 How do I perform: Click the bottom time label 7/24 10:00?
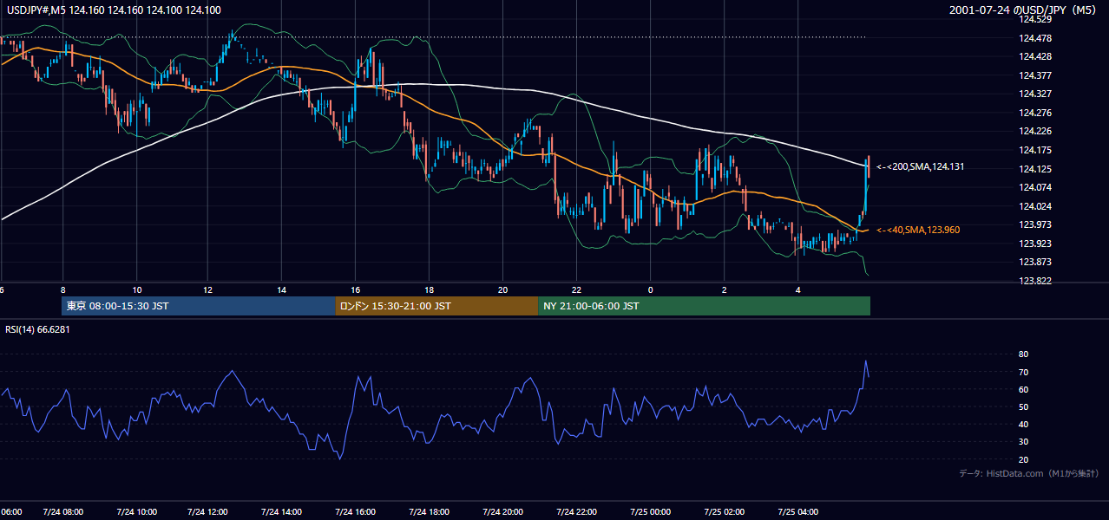pyautogui.click(x=137, y=512)
